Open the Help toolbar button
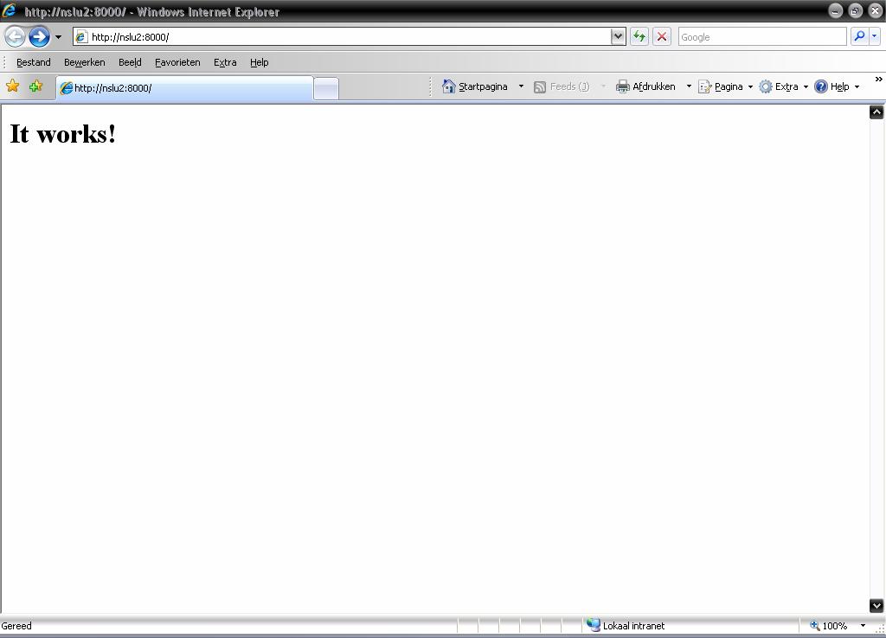The height and width of the screenshot is (638, 886). click(x=837, y=86)
